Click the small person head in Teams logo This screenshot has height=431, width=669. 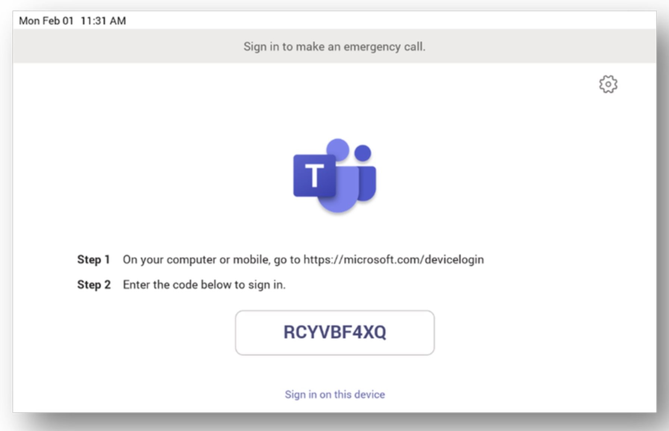pyautogui.click(x=363, y=153)
